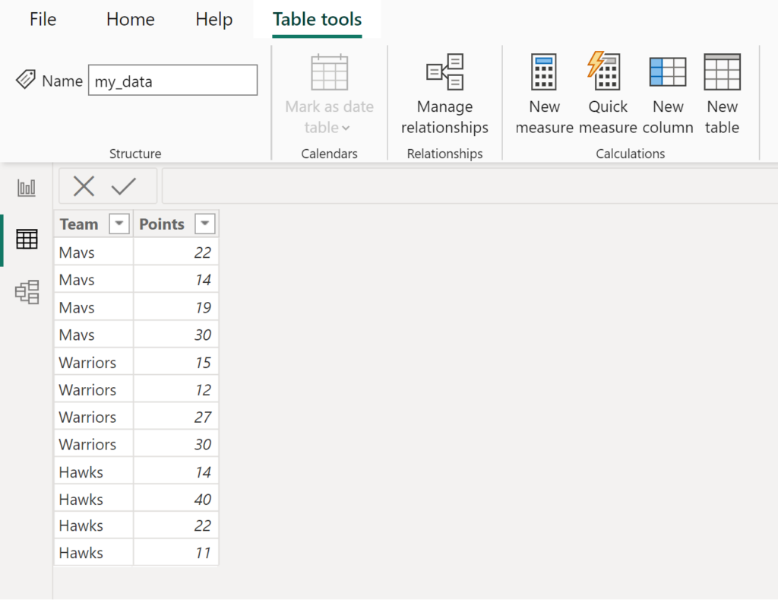Screen dimensions: 778x600
Task: Switch to the Help tab
Action: click(213, 19)
